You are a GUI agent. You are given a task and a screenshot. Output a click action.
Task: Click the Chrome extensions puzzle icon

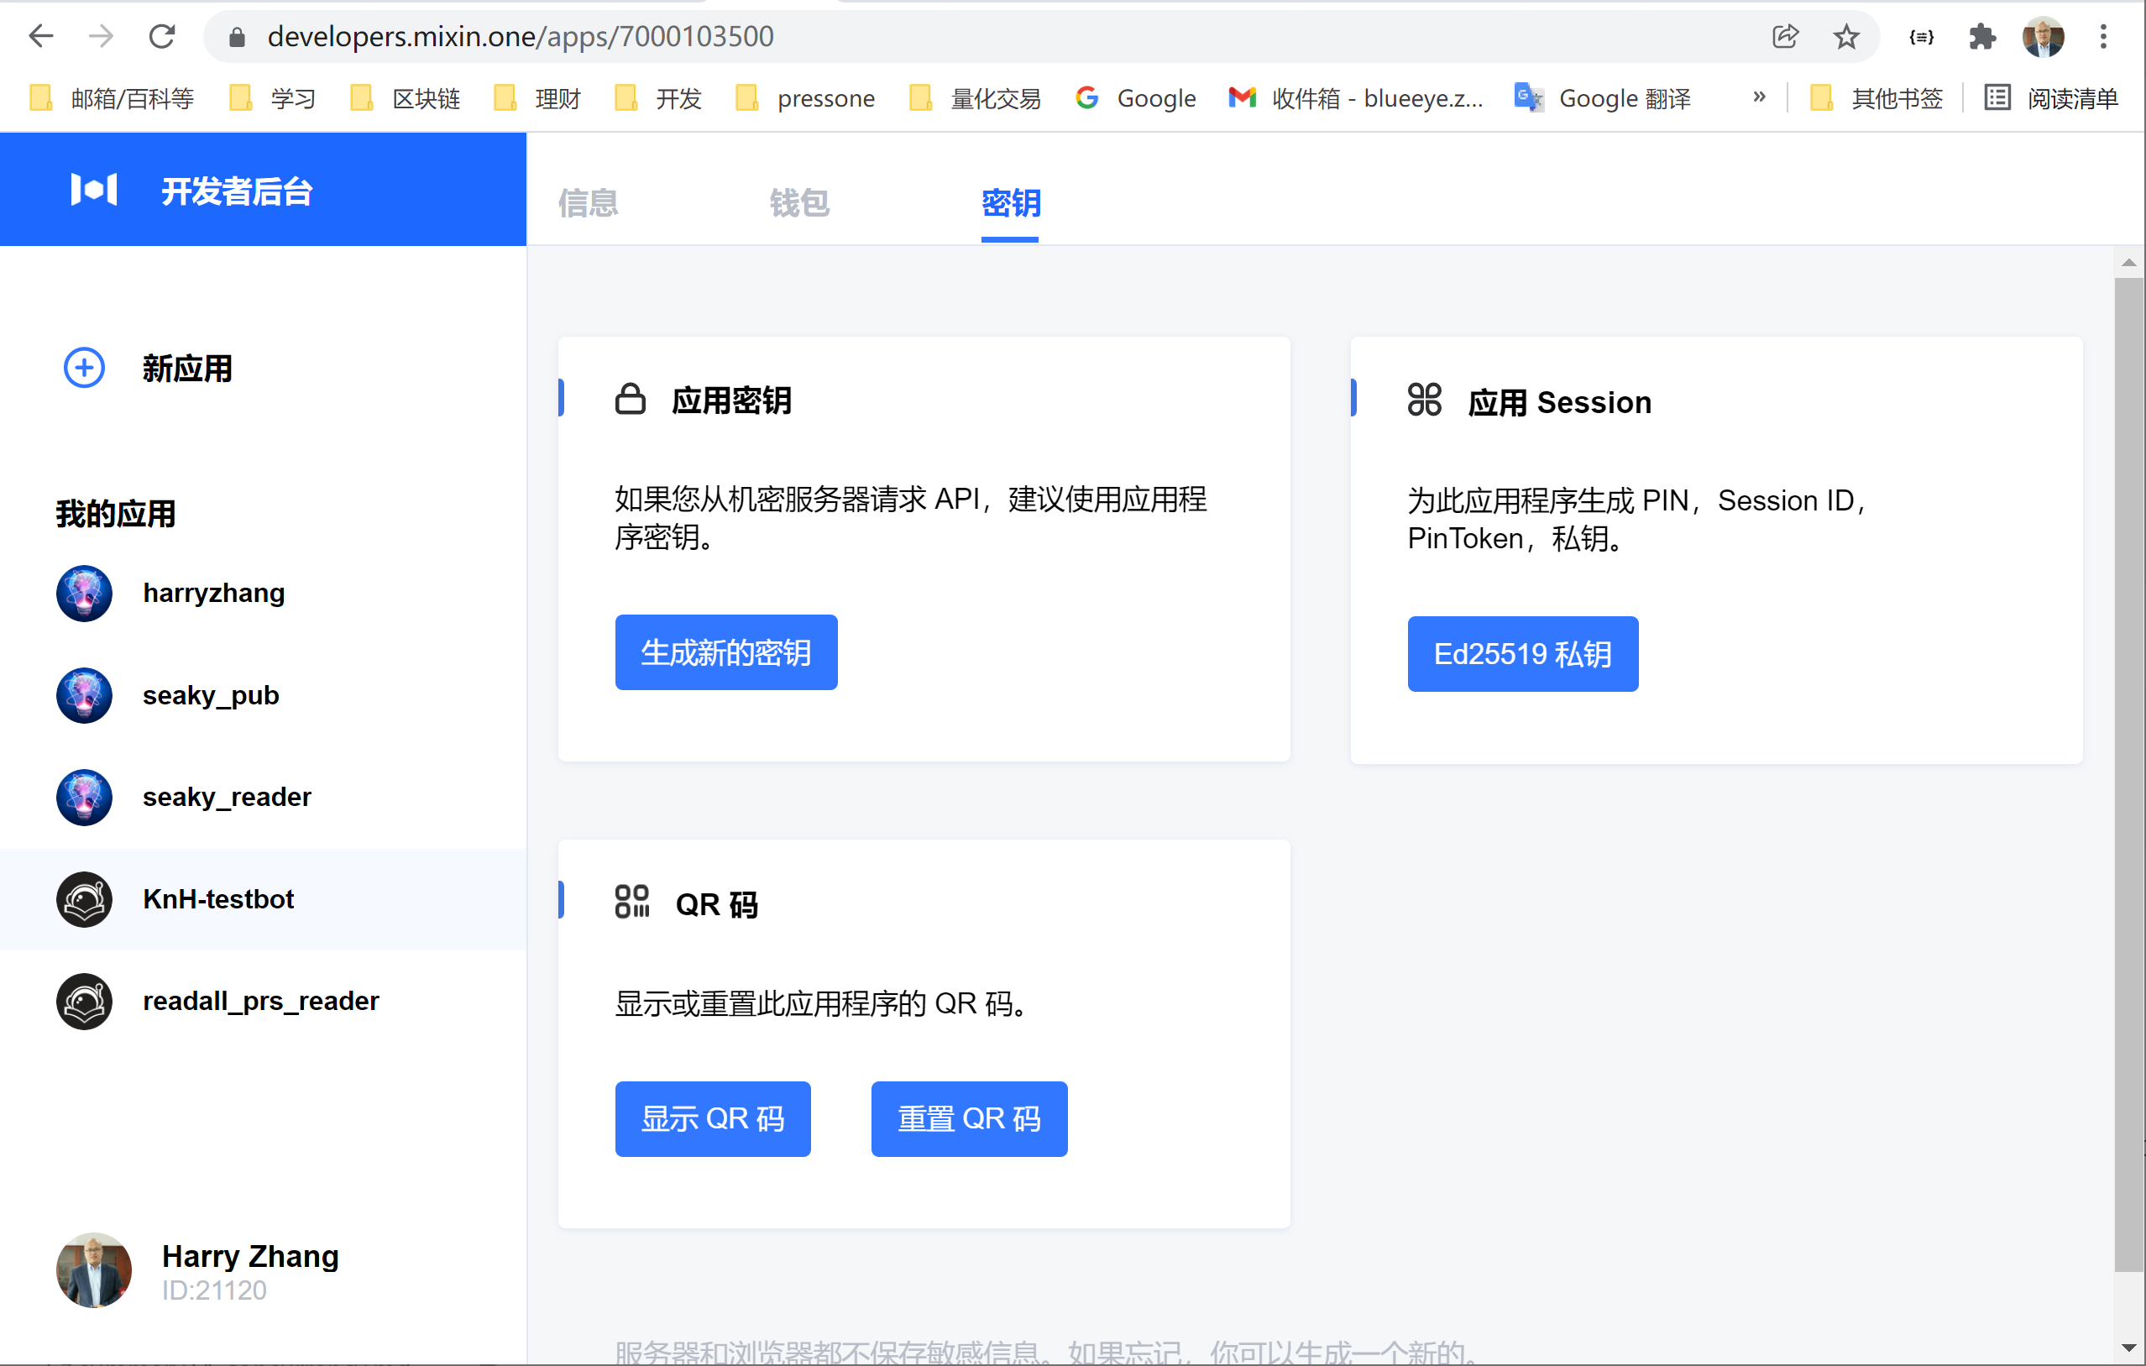(x=1981, y=37)
